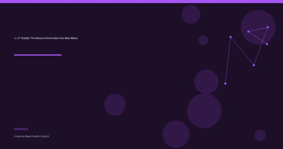Viewport: 283px width, 149px height.
Task: Select the graph node at the top of the long left line
Action: 230,37
